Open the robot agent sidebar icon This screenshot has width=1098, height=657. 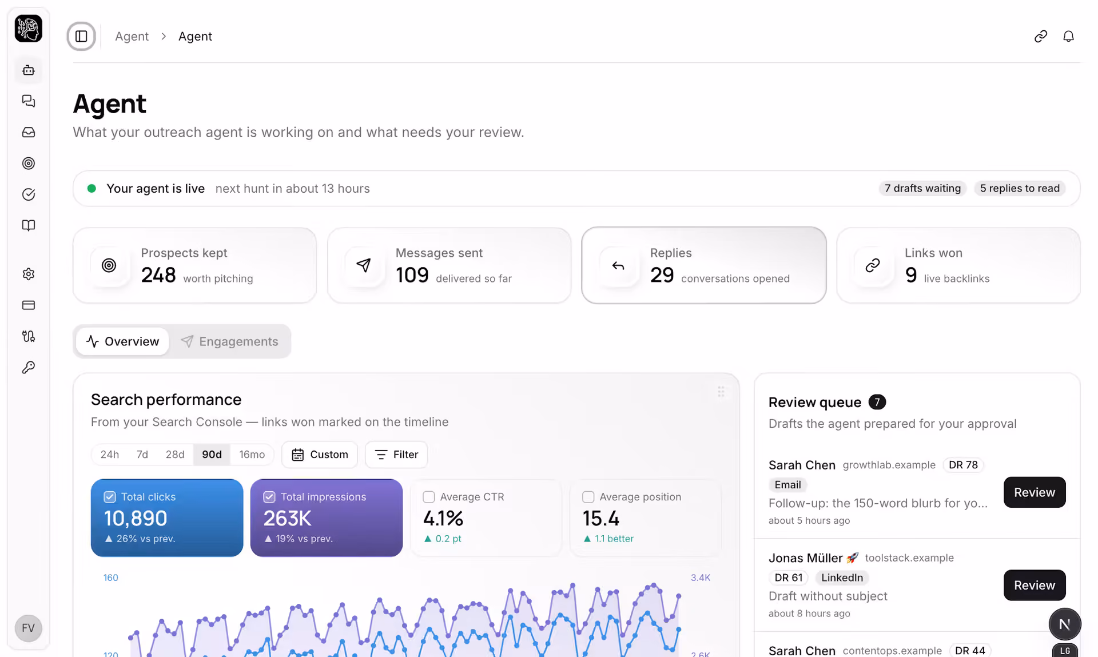pyautogui.click(x=29, y=70)
